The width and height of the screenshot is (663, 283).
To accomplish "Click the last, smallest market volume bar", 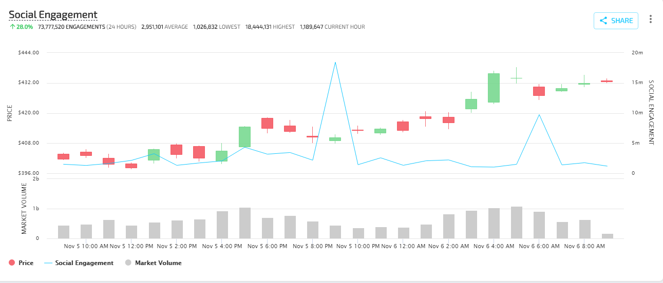I will (607, 236).
